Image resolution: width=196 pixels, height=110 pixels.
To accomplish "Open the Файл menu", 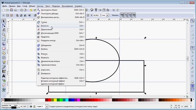I will [5, 6].
